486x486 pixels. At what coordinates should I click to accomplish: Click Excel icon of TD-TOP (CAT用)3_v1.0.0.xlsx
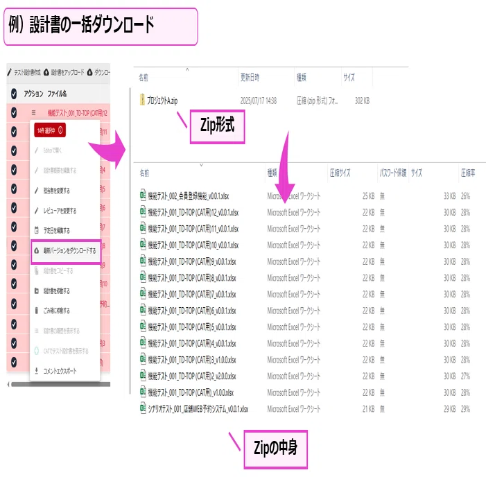pos(143,359)
